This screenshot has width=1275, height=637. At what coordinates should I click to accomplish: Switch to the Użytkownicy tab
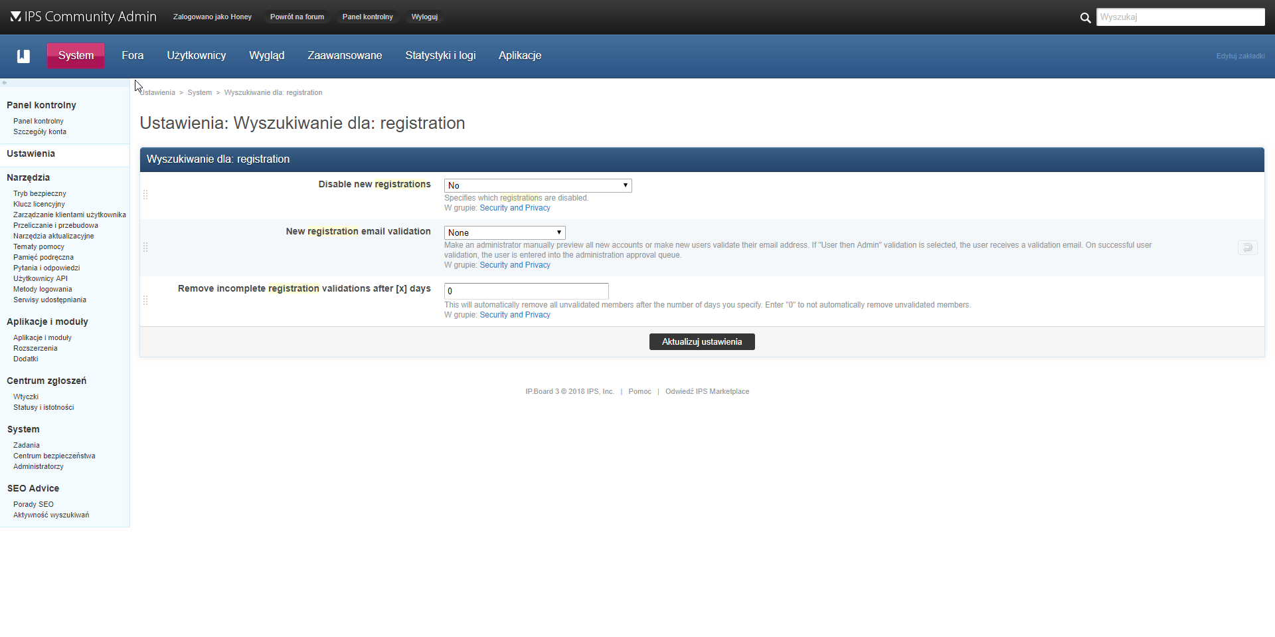(x=196, y=56)
